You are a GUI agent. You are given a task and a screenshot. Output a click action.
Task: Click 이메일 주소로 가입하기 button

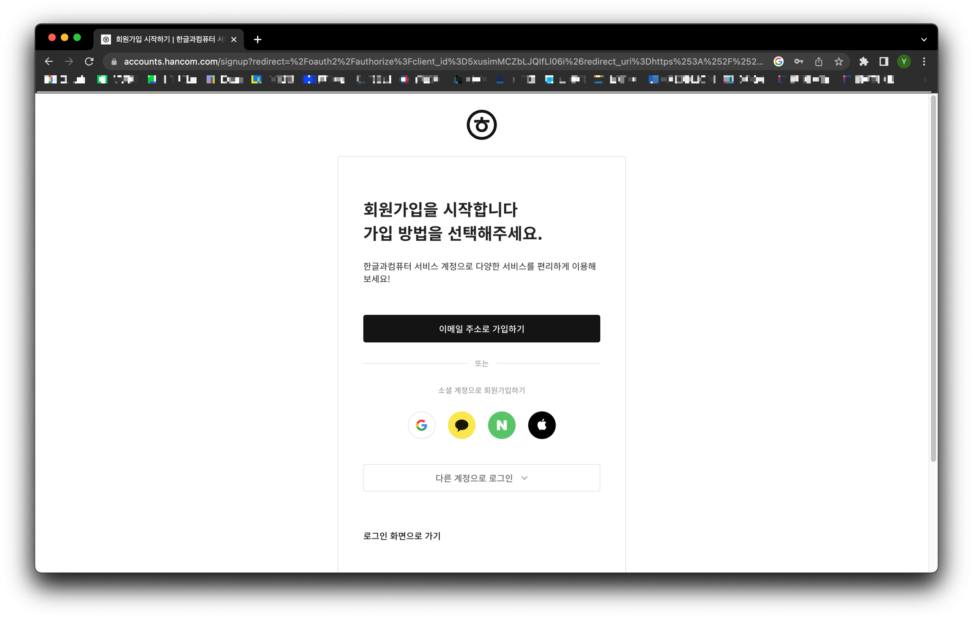[481, 329]
